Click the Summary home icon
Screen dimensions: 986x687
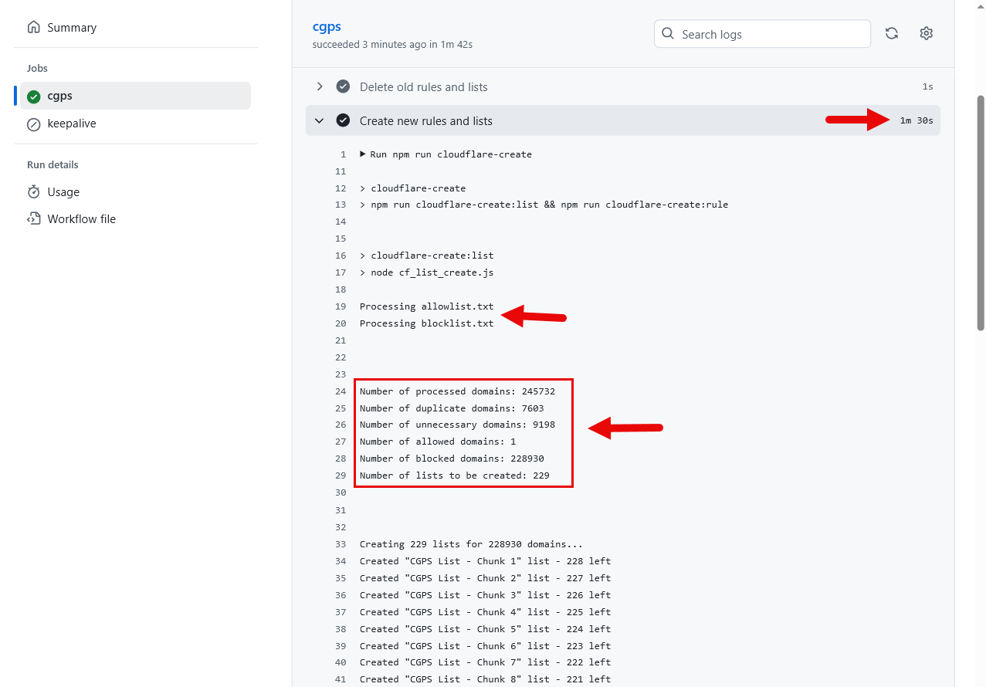point(34,28)
